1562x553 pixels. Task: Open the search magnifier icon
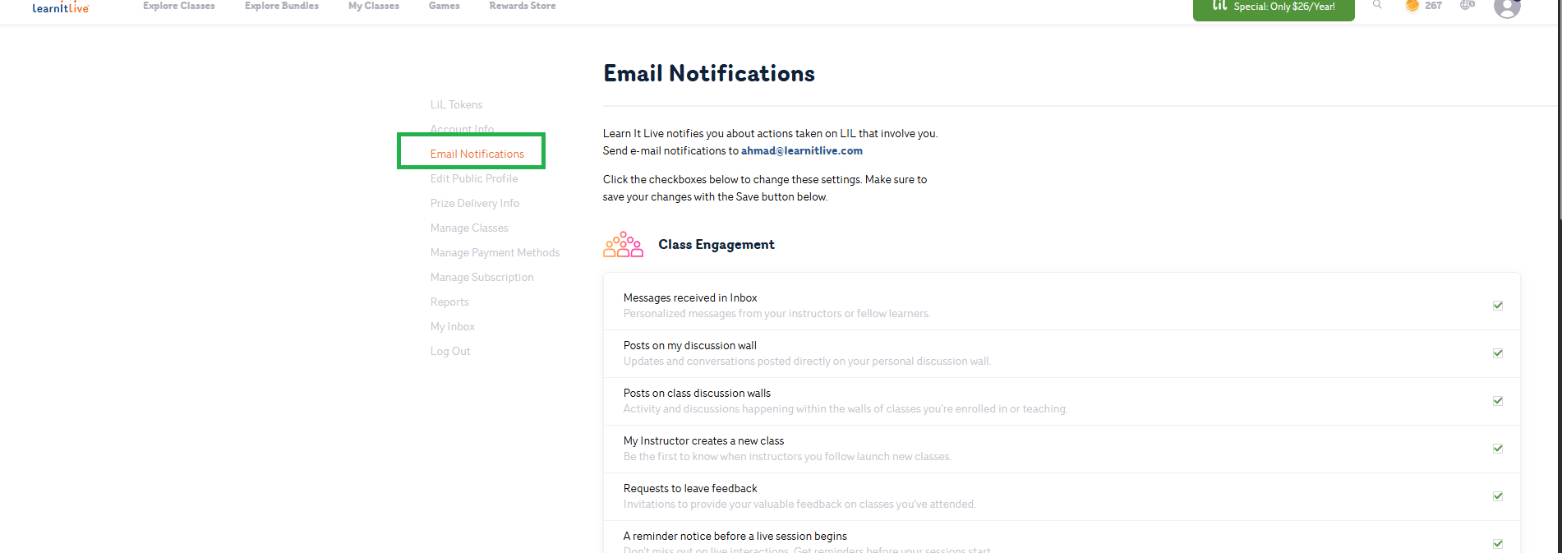point(1377,5)
